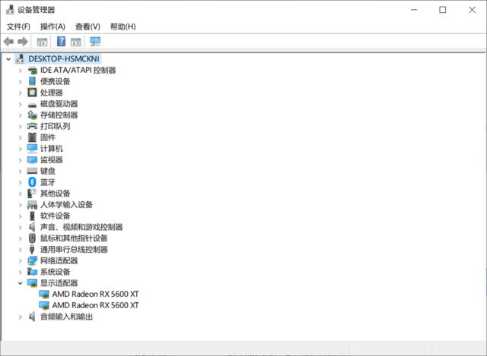Expand the 音频输入和输出 node
The image size is (487, 356).
(x=21, y=317)
